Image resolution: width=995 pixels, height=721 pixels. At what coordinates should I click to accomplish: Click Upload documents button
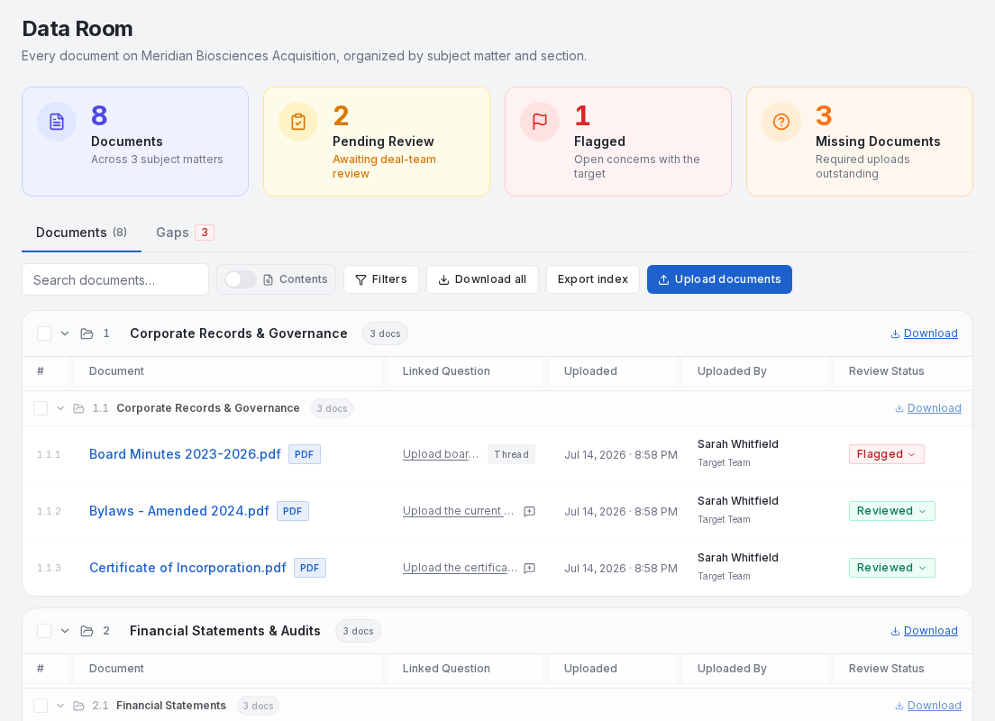click(x=719, y=279)
